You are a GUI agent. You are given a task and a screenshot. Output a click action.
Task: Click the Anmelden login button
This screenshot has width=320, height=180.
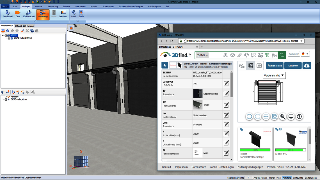click(294, 54)
